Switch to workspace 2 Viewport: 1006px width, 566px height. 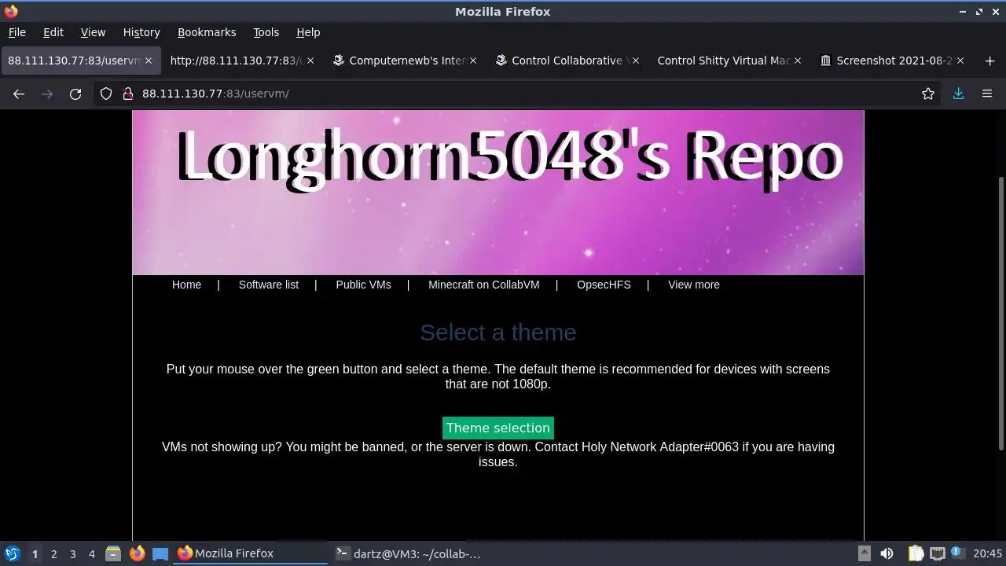click(x=53, y=553)
